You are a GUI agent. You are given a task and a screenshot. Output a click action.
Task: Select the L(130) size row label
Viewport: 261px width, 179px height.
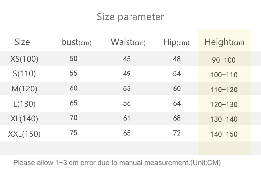coord(24,104)
